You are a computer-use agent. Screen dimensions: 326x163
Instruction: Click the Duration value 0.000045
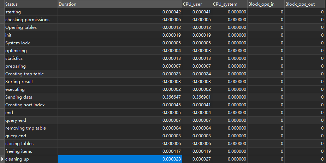[172, 105]
